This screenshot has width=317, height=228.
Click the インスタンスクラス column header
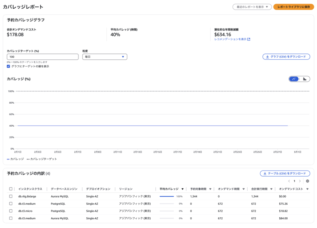tap(31, 189)
